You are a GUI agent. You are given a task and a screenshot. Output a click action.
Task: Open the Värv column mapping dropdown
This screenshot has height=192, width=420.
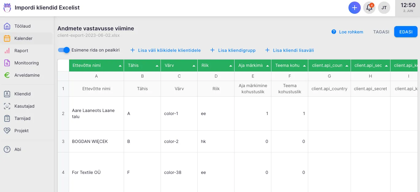(x=194, y=66)
